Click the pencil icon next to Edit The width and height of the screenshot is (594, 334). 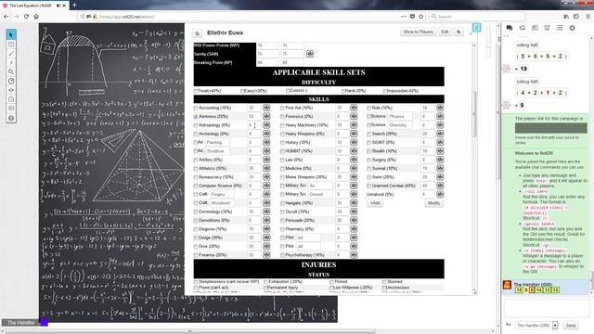point(458,32)
